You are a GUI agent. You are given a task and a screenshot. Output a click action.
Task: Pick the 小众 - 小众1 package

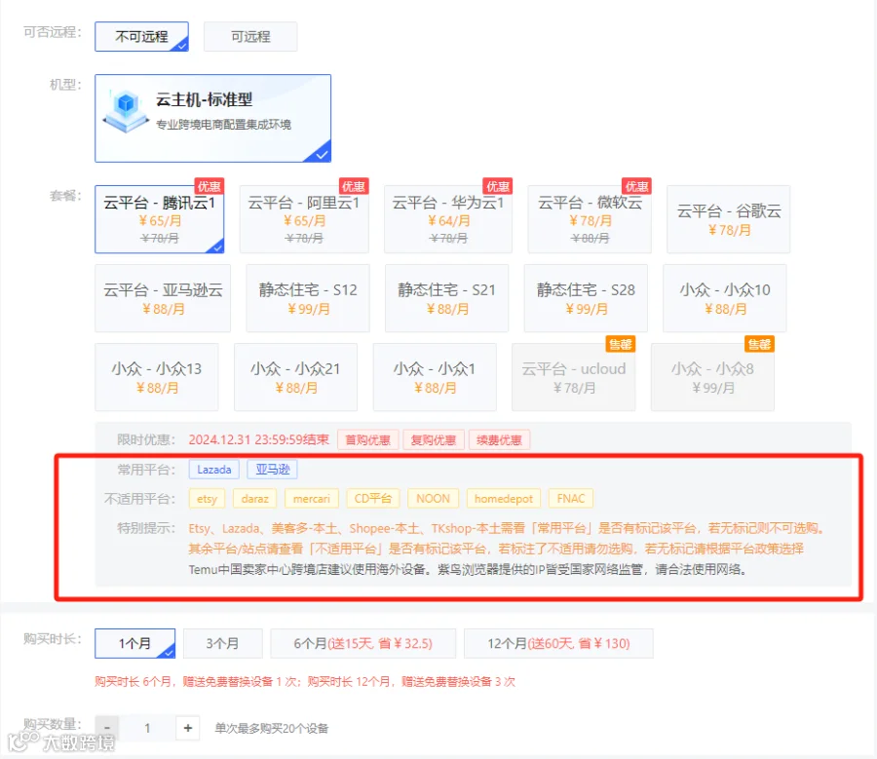(435, 377)
